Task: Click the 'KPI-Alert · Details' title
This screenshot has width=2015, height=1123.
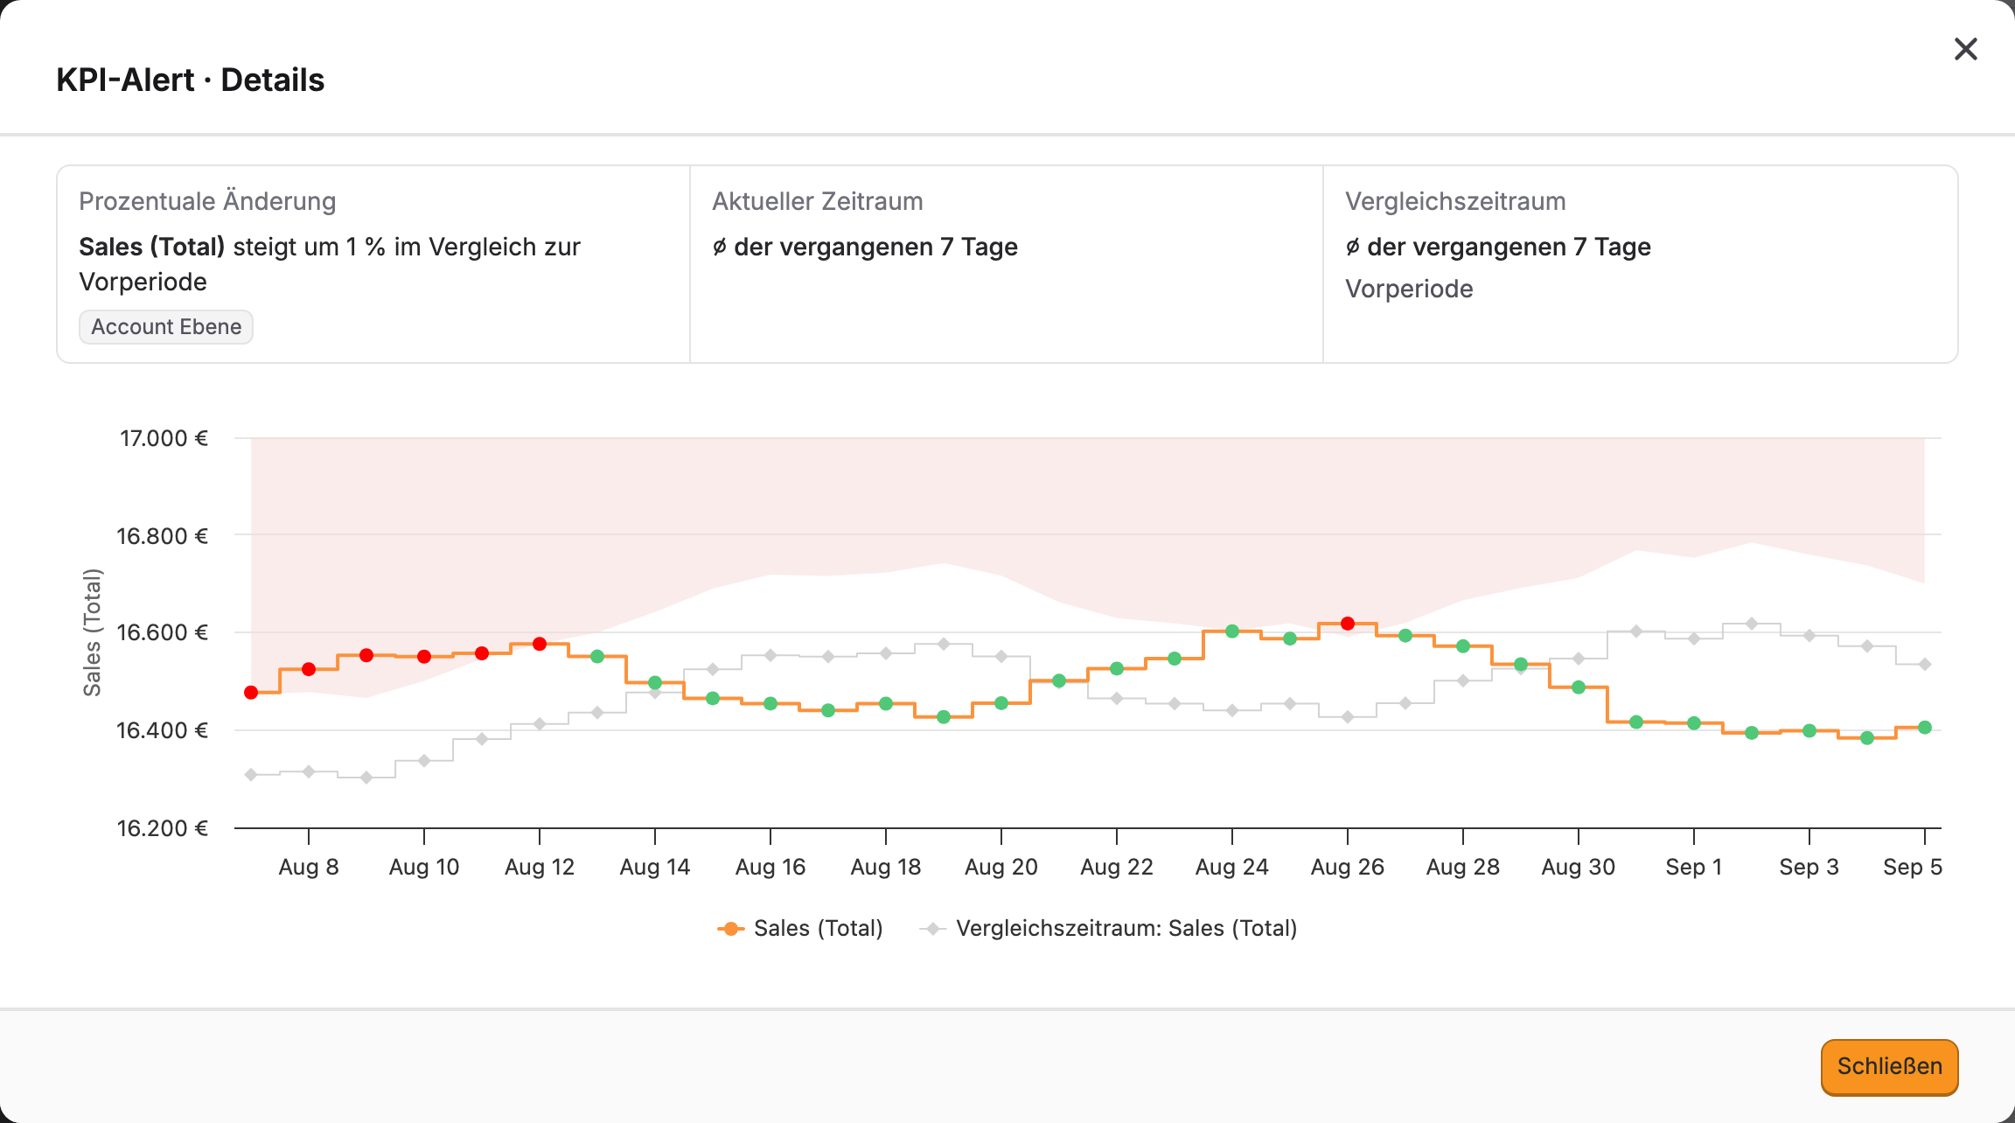Action: pos(191,80)
